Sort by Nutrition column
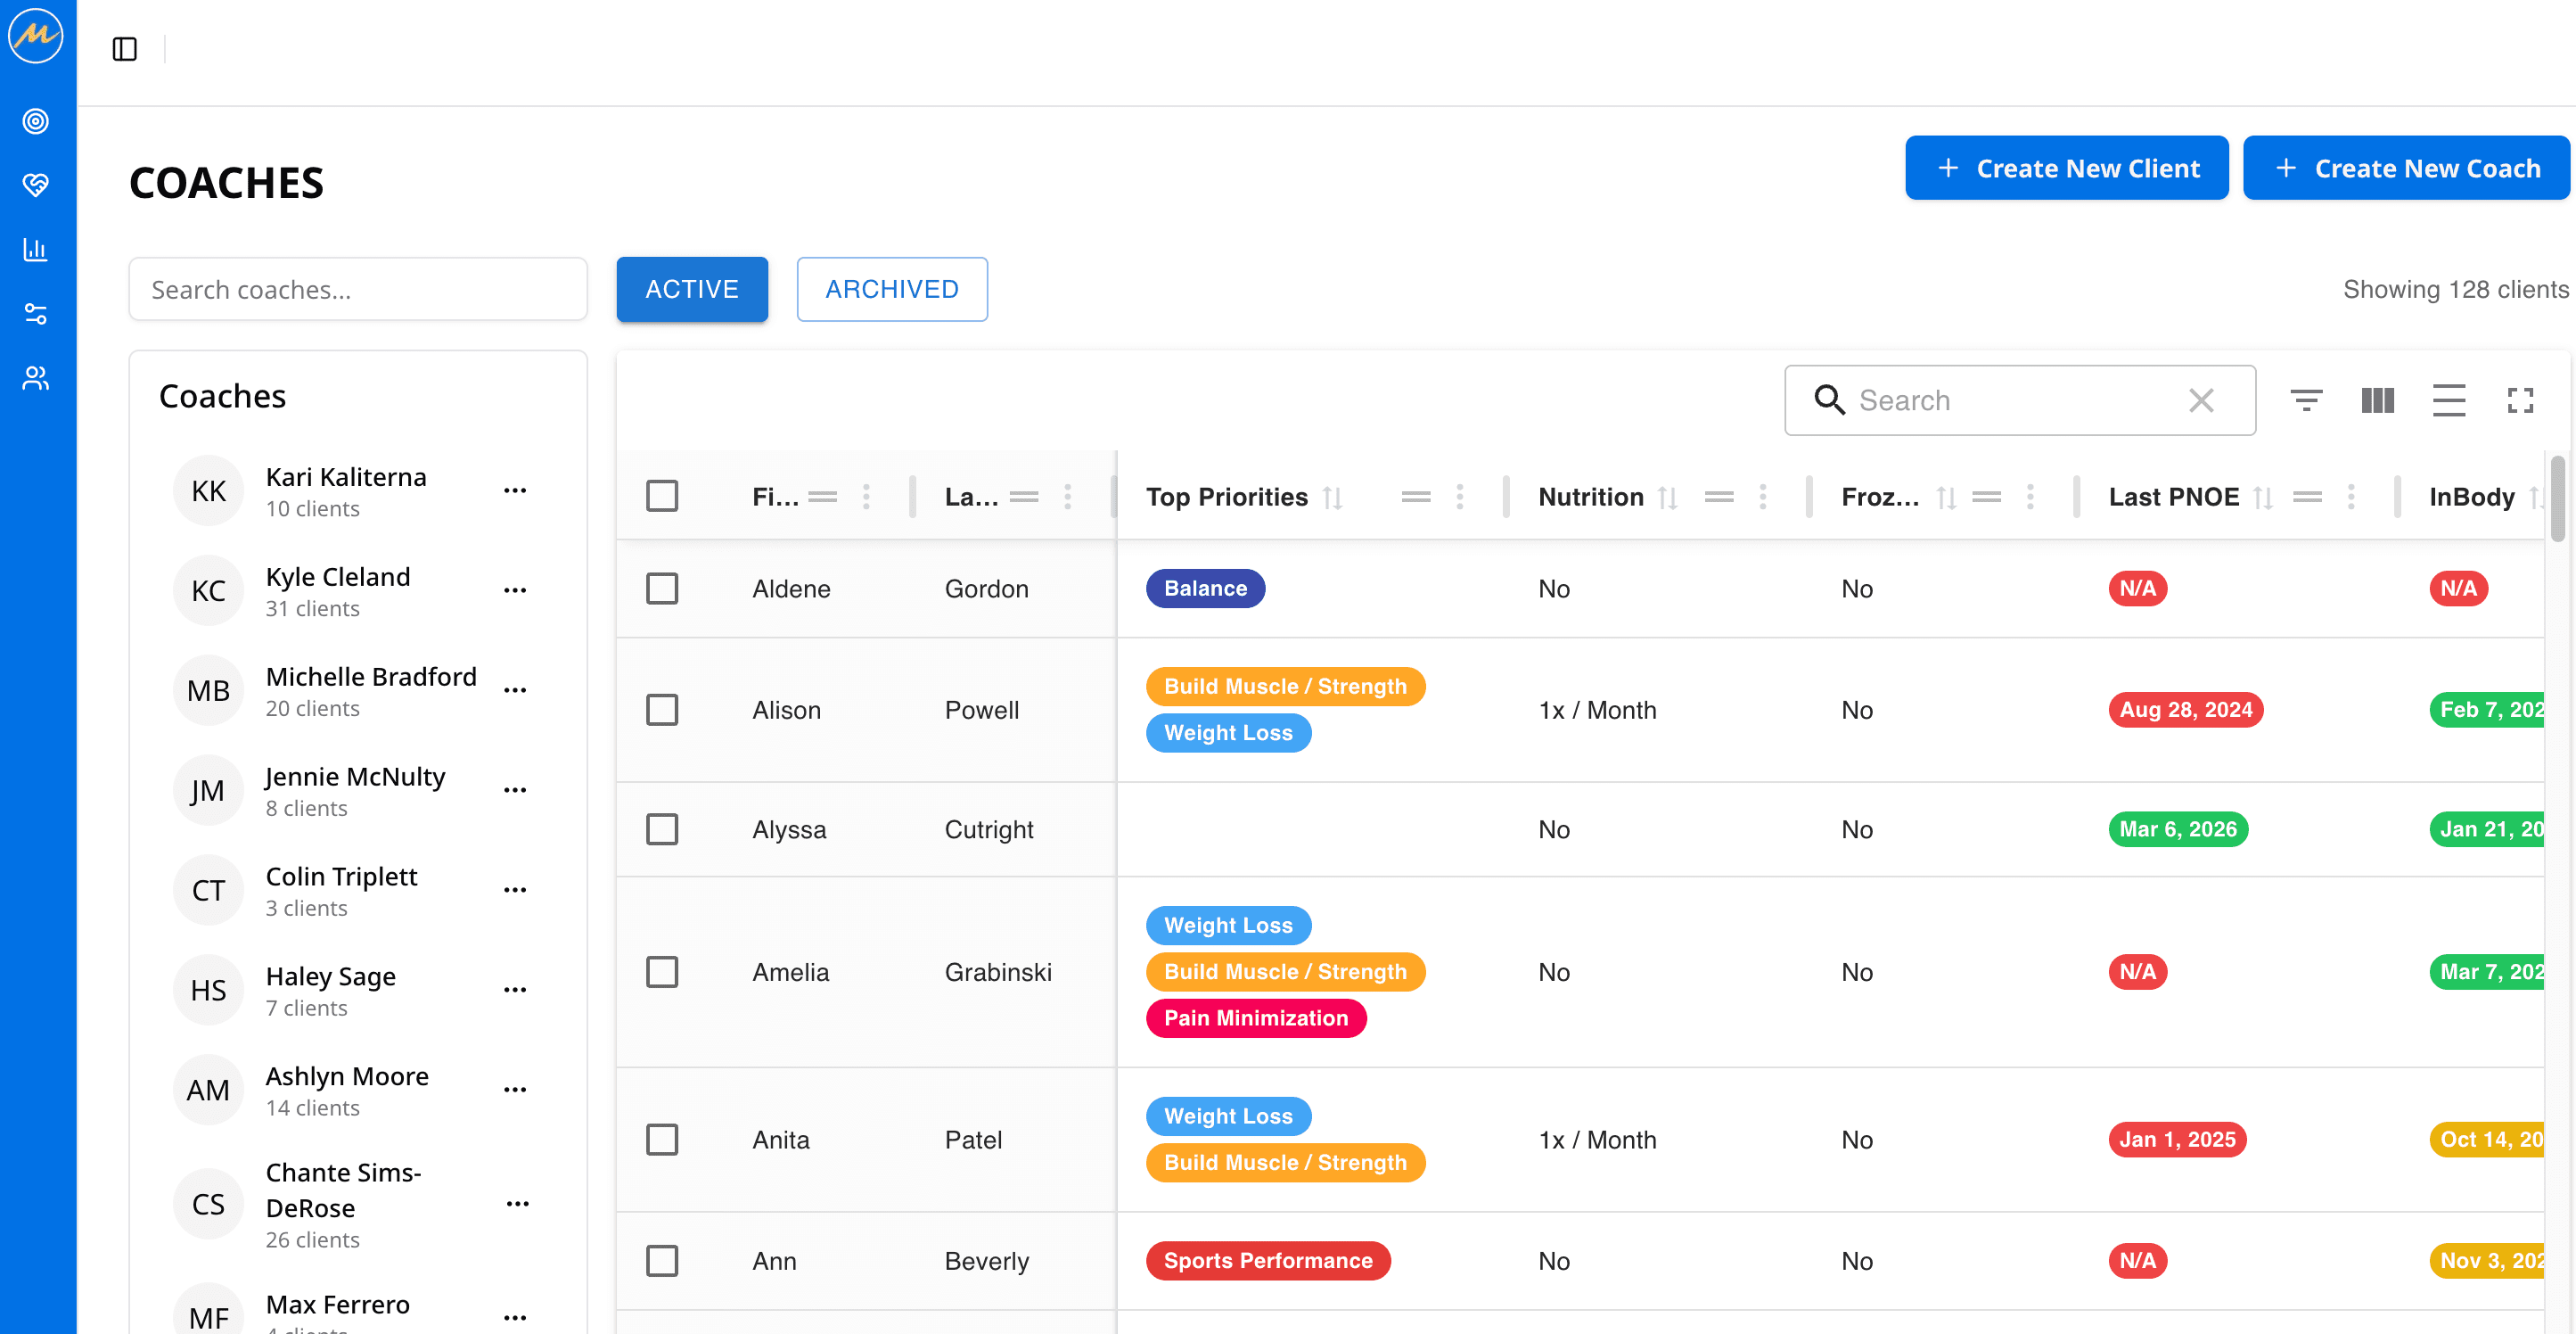Image resolution: width=2576 pixels, height=1334 pixels. [x=1667, y=498]
